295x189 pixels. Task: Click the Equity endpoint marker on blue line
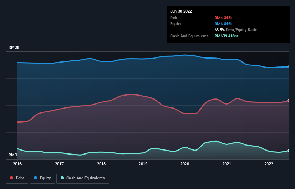click(x=289, y=67)
